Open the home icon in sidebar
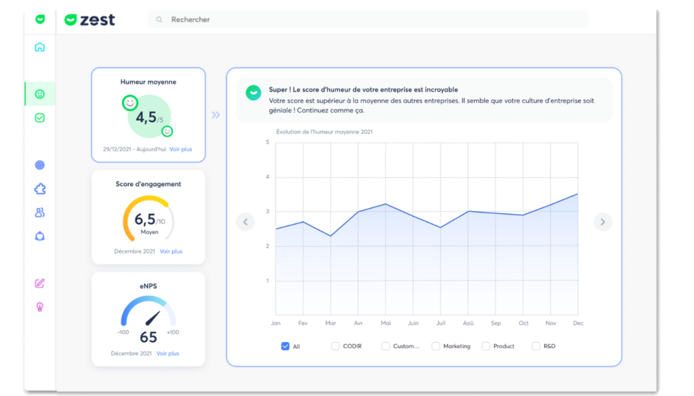This screenshot has width=694, height=396. 40,47
